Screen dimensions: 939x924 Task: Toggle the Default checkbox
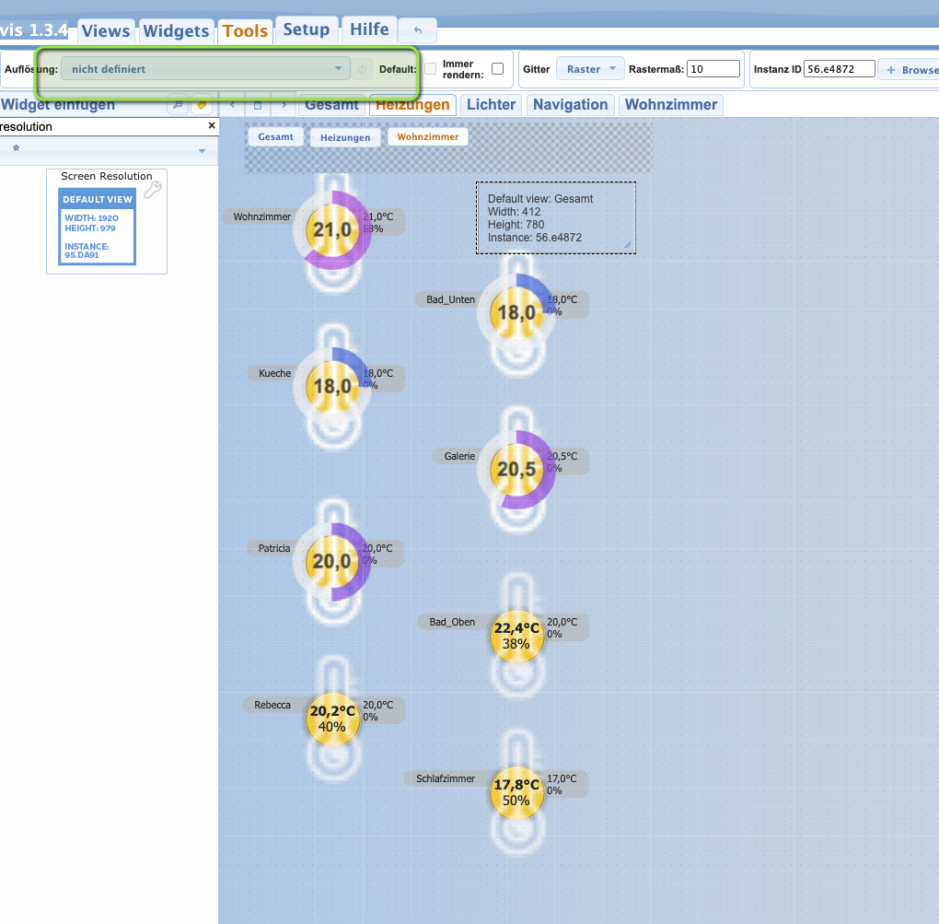click(x=430, y=69)
